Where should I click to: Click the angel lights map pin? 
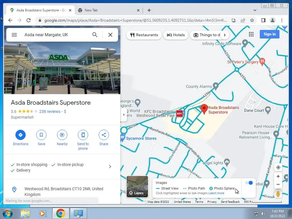(227, 163)
